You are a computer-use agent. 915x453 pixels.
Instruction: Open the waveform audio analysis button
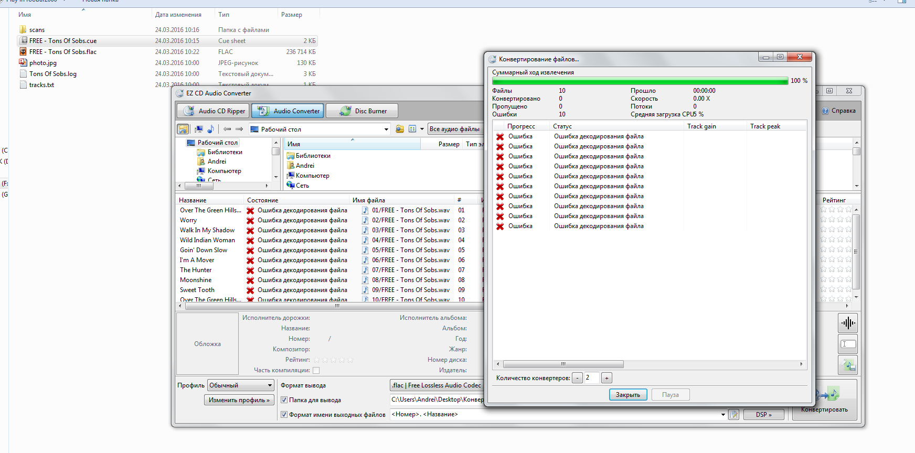point(848,323)
